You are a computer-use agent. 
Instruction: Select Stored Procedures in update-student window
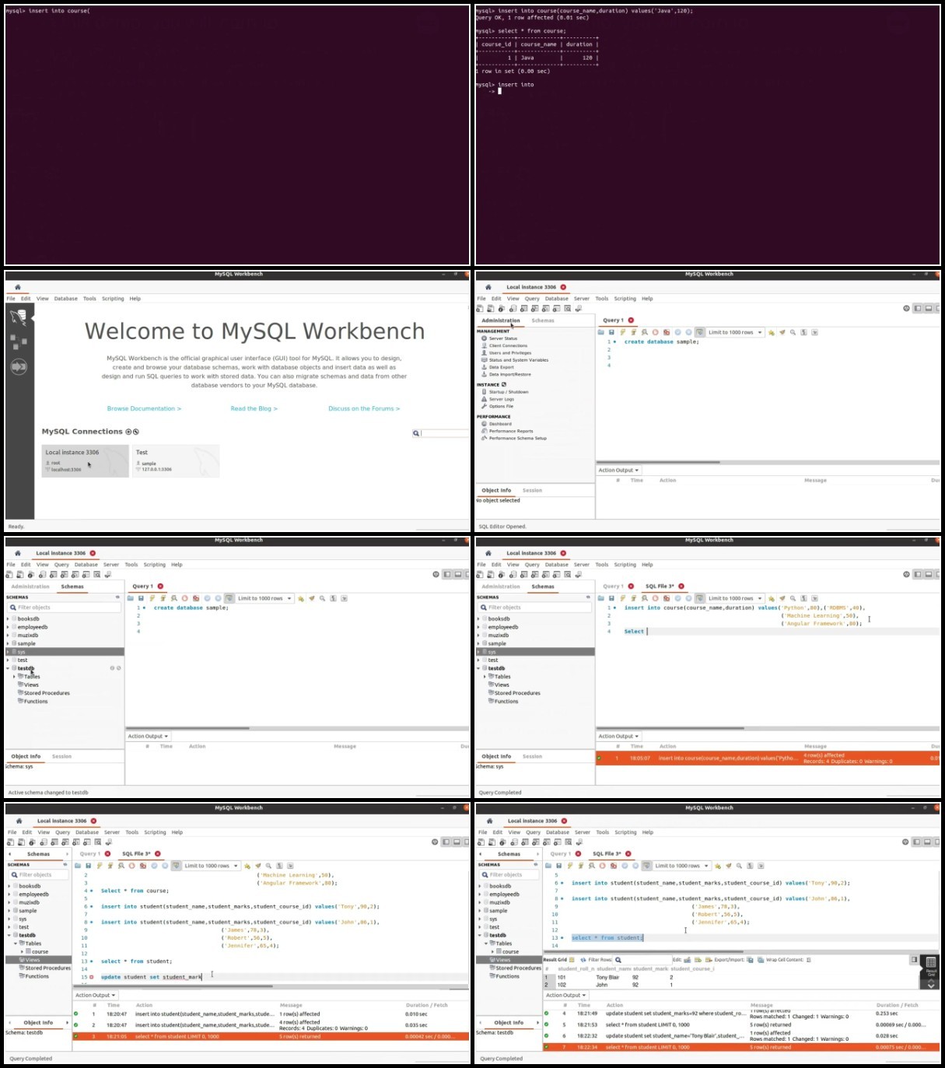pyautogui.click(x=47, y=968)
